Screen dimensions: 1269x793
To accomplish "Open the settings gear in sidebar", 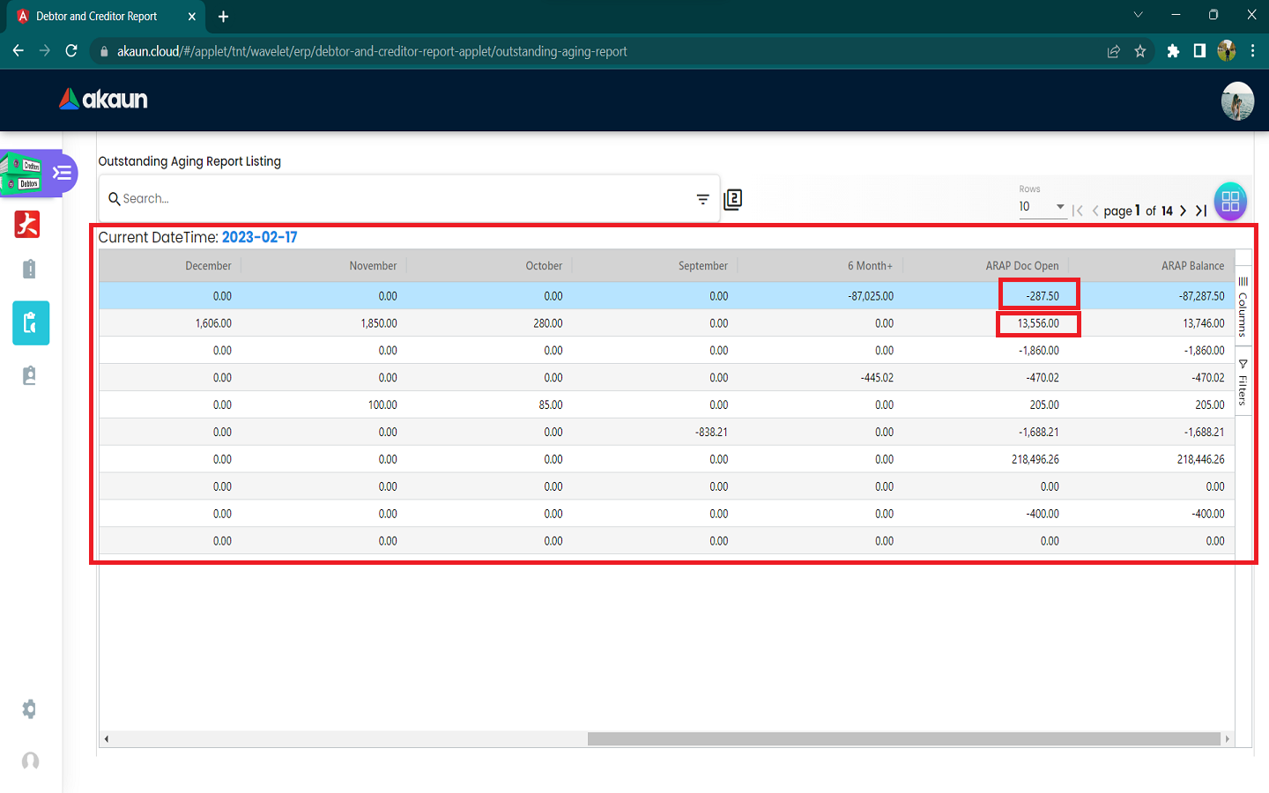I will [x=29, y=709].
